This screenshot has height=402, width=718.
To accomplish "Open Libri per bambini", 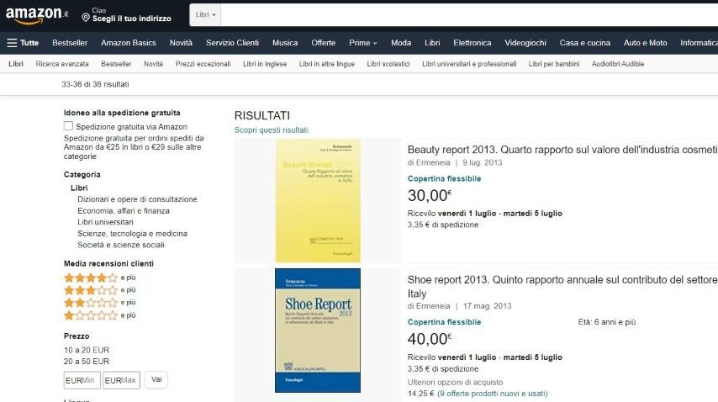I will click(x=554, y=64).
